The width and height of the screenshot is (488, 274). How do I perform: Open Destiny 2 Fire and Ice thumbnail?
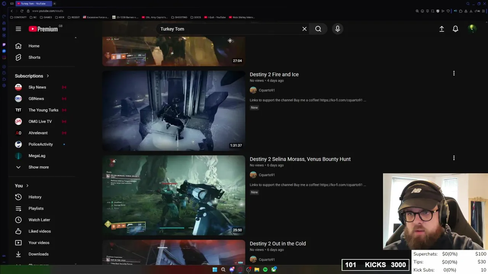tap(173, 111)
